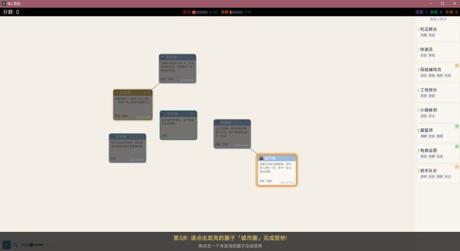Click the 选择人物卡 panel heading
The height and width of the screenshot is (251, 460).
pos(438,19)
